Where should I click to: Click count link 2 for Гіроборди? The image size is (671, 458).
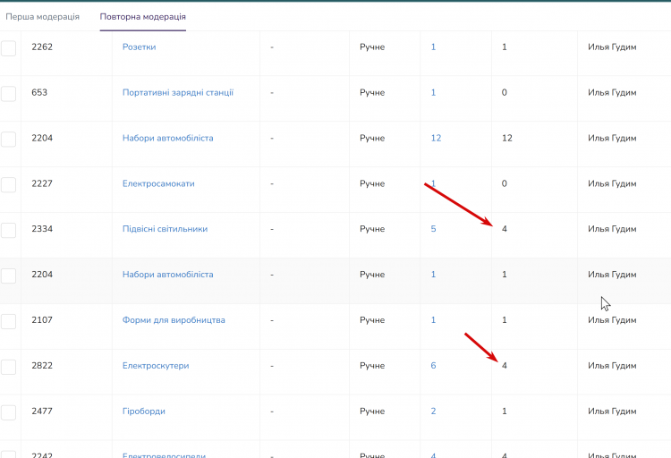(x=433, y=411)
